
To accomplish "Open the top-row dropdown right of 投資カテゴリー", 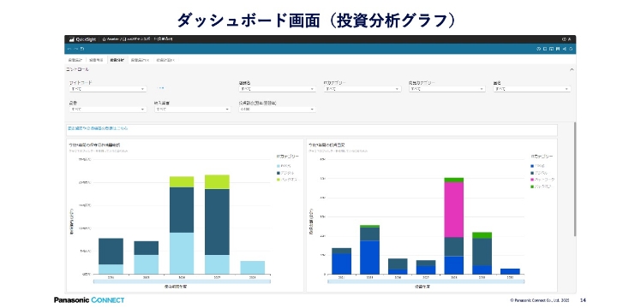I will point(532,89).
